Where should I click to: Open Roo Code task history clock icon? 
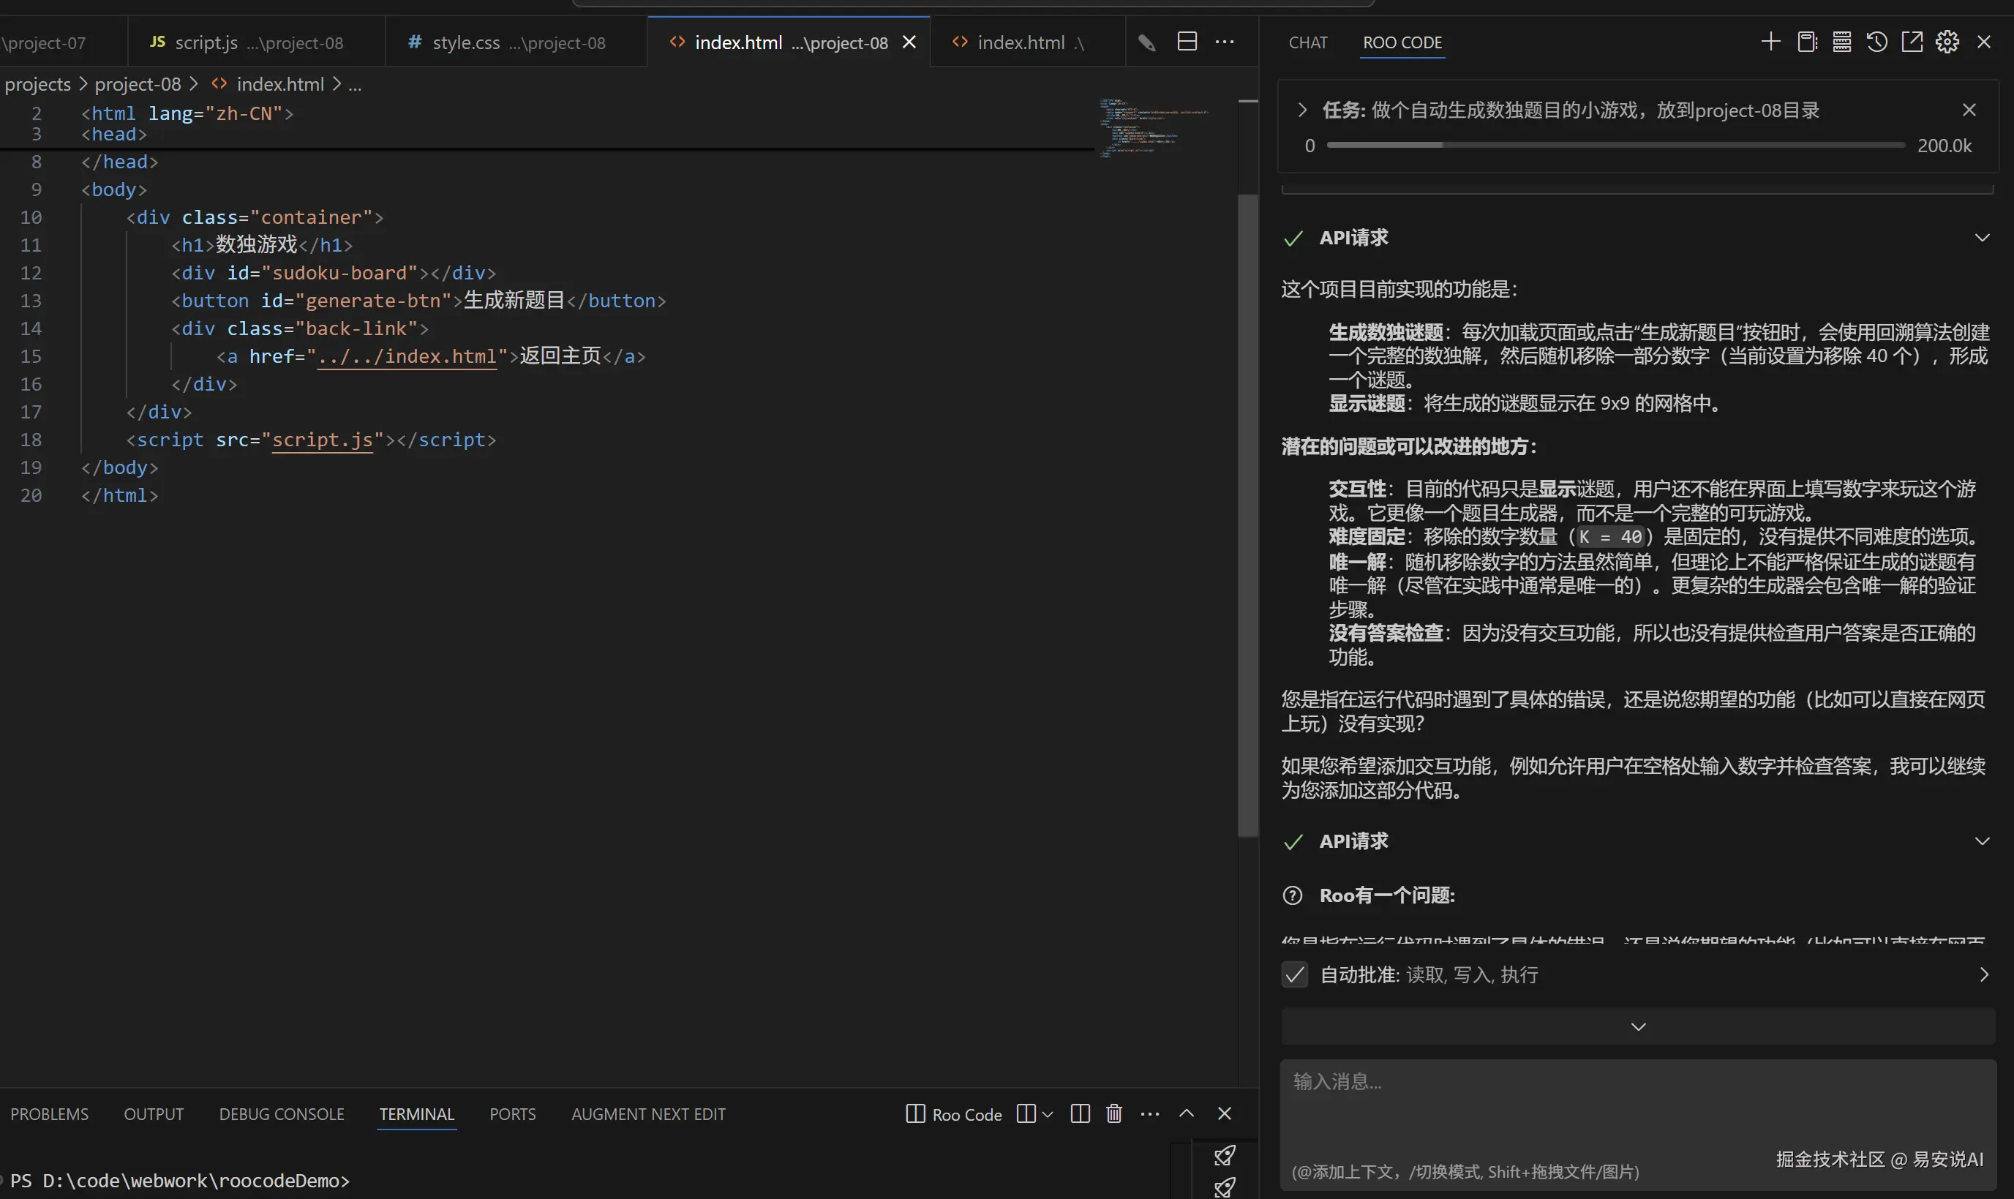(1876, 42)
